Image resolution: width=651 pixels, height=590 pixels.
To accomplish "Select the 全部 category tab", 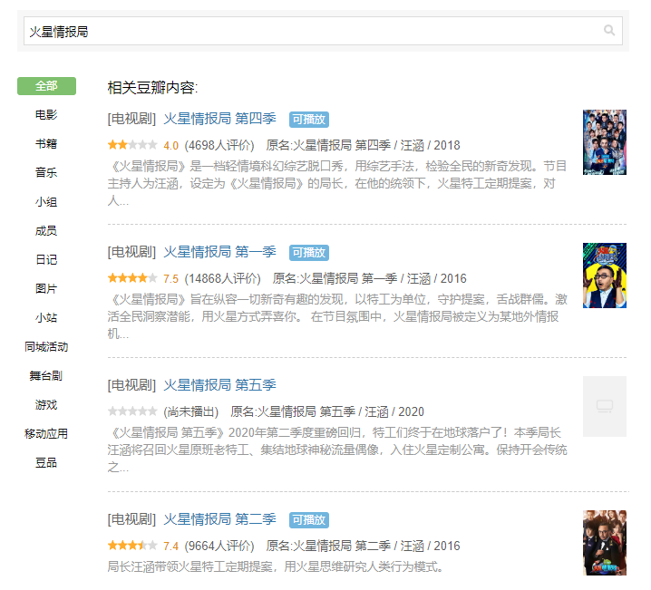I will tap(46, 86).
